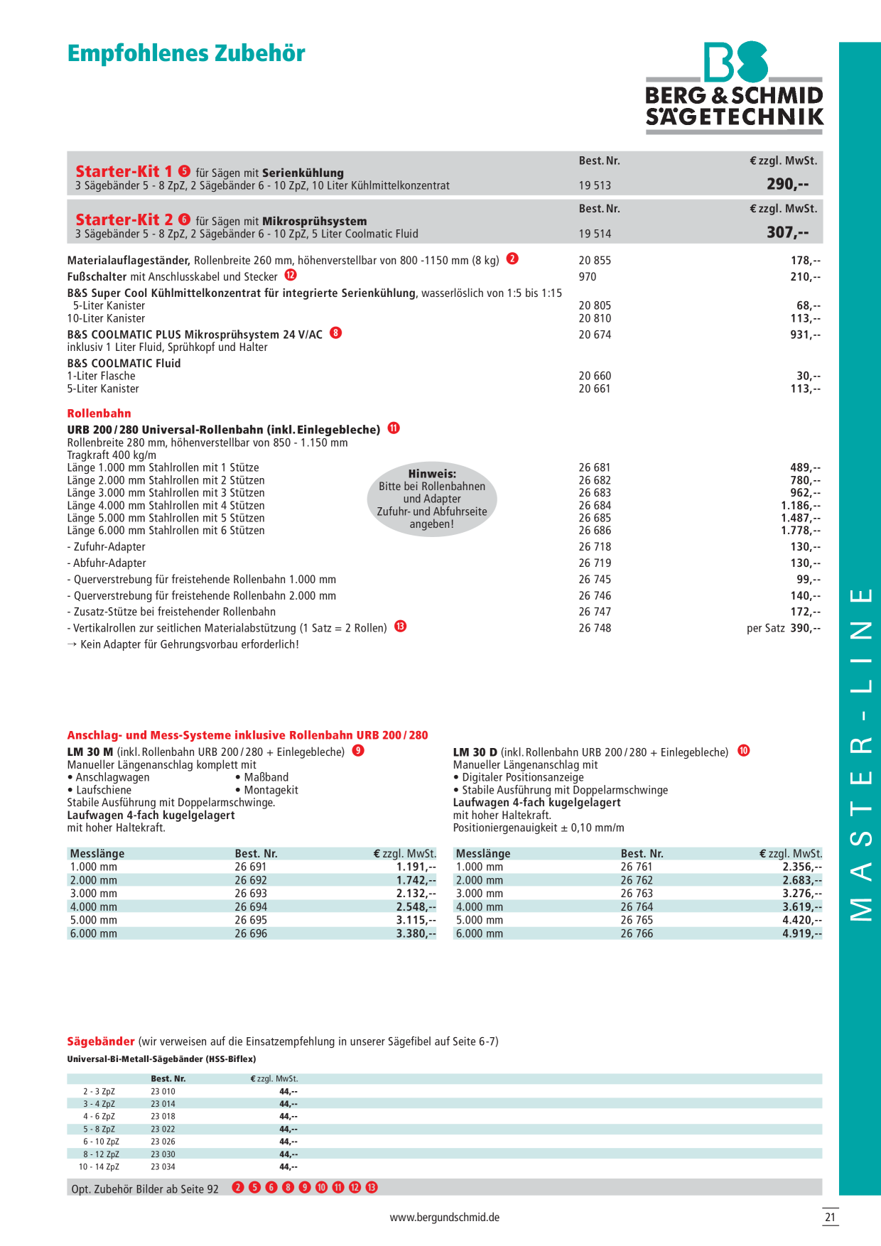Click the red 'Sägebänder' heading

click(101, 1041)
